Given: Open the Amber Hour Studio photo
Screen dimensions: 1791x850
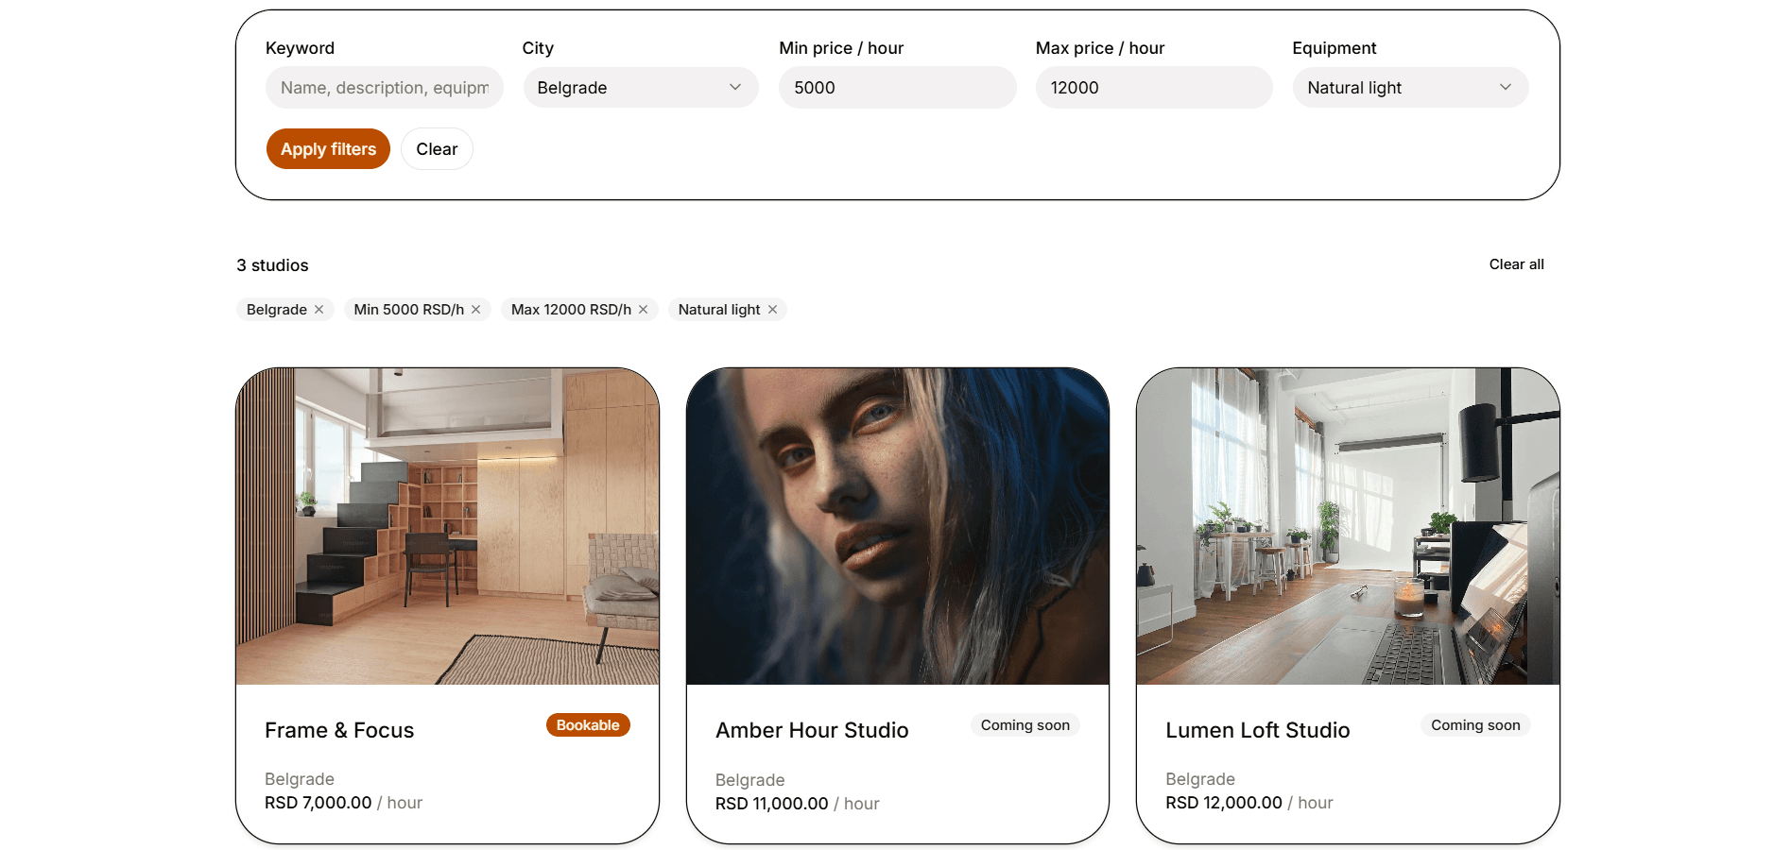Looking at the screenshot, I should click(x=898, y=526).
